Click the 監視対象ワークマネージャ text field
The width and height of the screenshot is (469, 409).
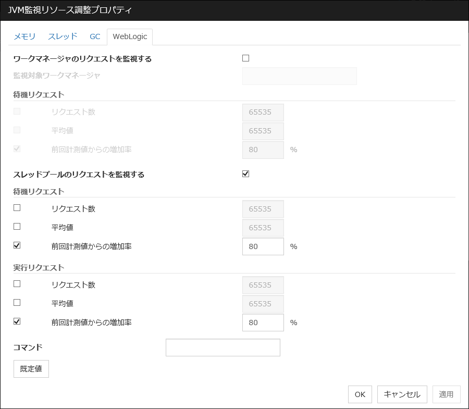299,76
